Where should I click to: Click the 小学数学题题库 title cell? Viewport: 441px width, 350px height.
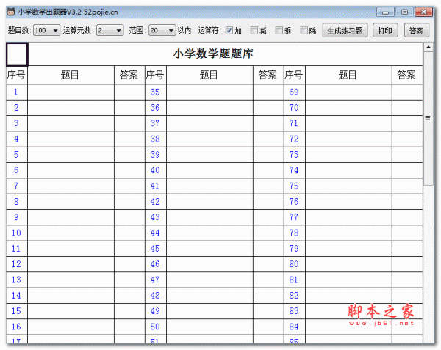click(x=226, y=54)
